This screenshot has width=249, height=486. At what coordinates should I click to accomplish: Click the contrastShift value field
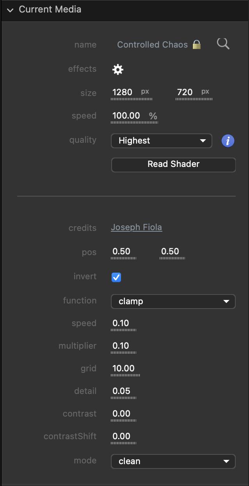122,436
